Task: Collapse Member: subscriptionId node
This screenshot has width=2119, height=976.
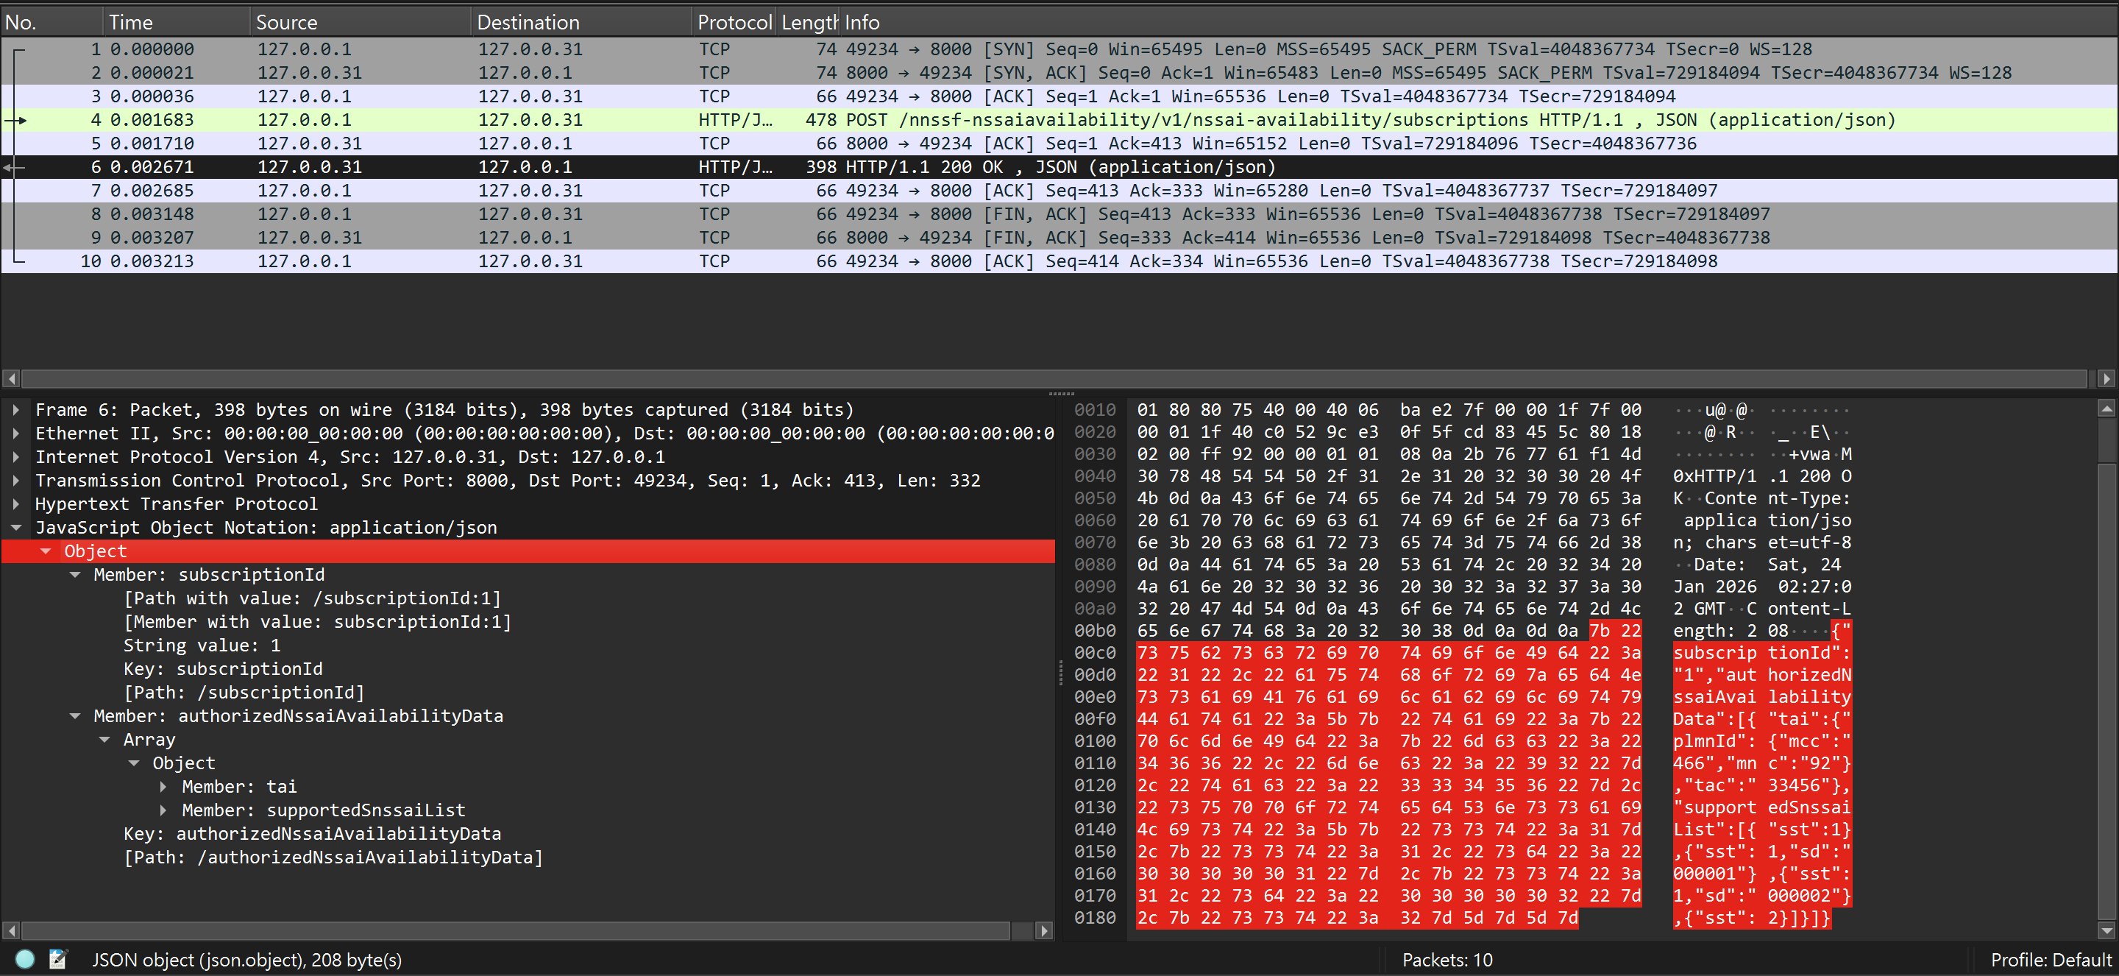Action: point(75,574)
